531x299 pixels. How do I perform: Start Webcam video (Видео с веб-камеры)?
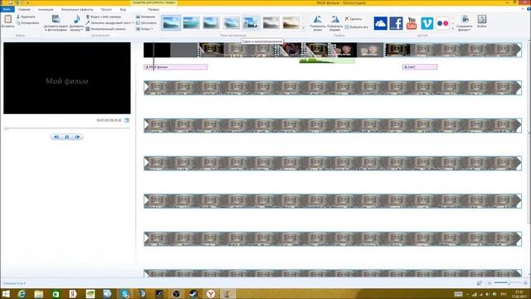[x=103, y=17]
